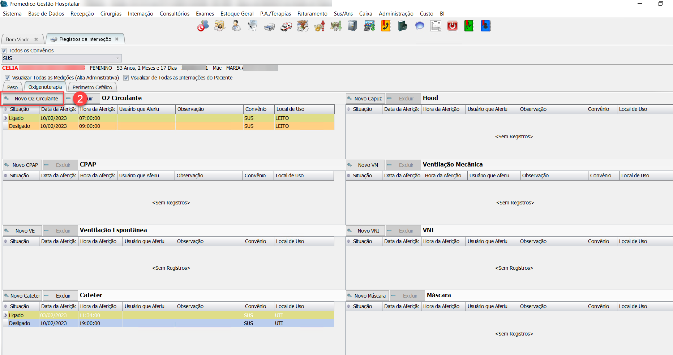
Task: Switch to the Perímetro Cefálico tab
Action: (92, 87)
